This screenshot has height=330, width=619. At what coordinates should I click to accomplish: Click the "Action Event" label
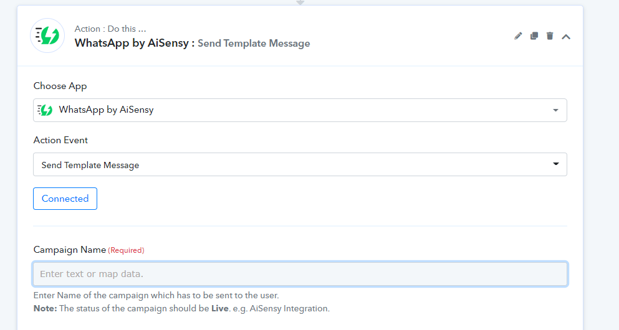(60, 140)
